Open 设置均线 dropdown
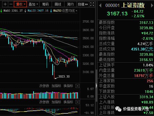This screenshot has height=116, width=154. [x=69, y=11]
